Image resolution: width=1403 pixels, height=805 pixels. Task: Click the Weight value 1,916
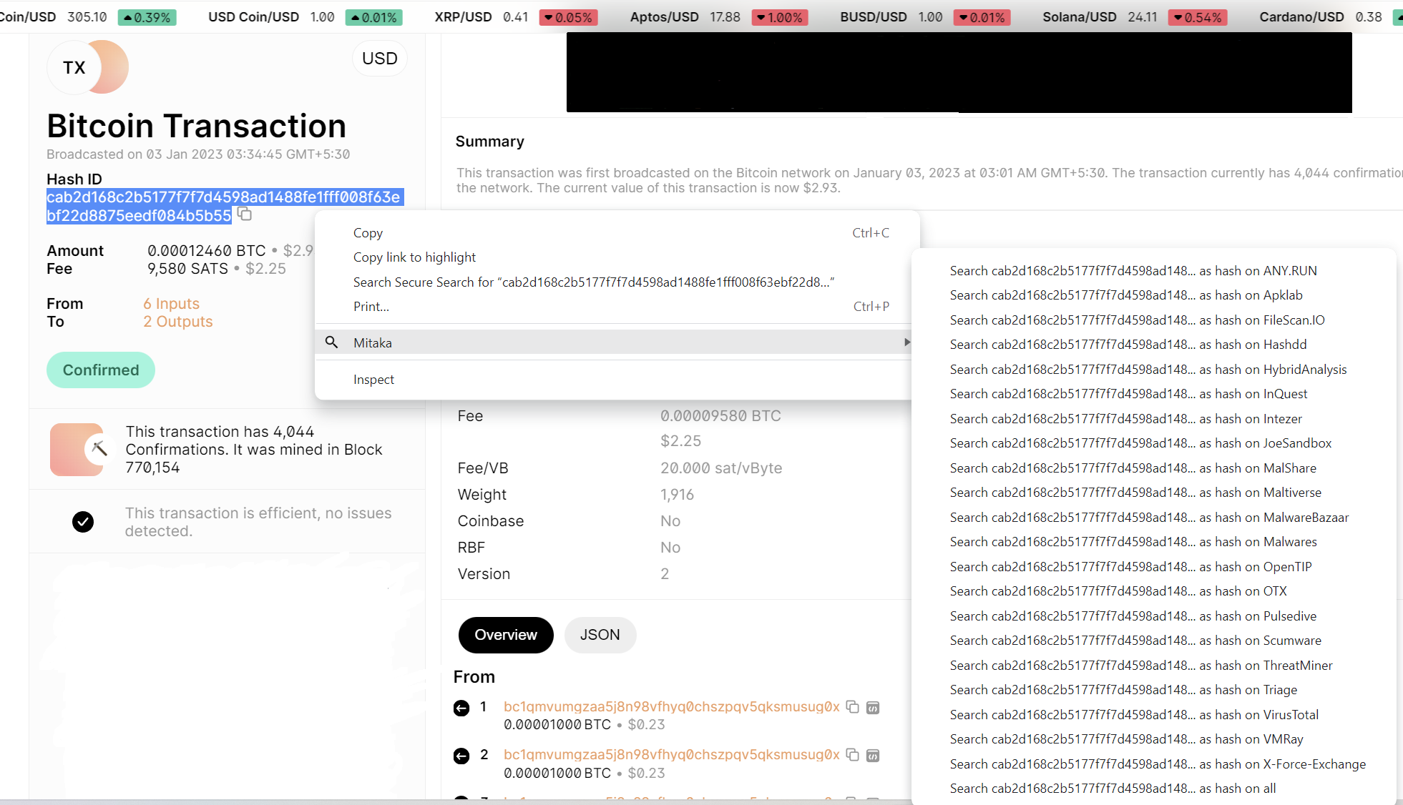click(x=677, y=495)
